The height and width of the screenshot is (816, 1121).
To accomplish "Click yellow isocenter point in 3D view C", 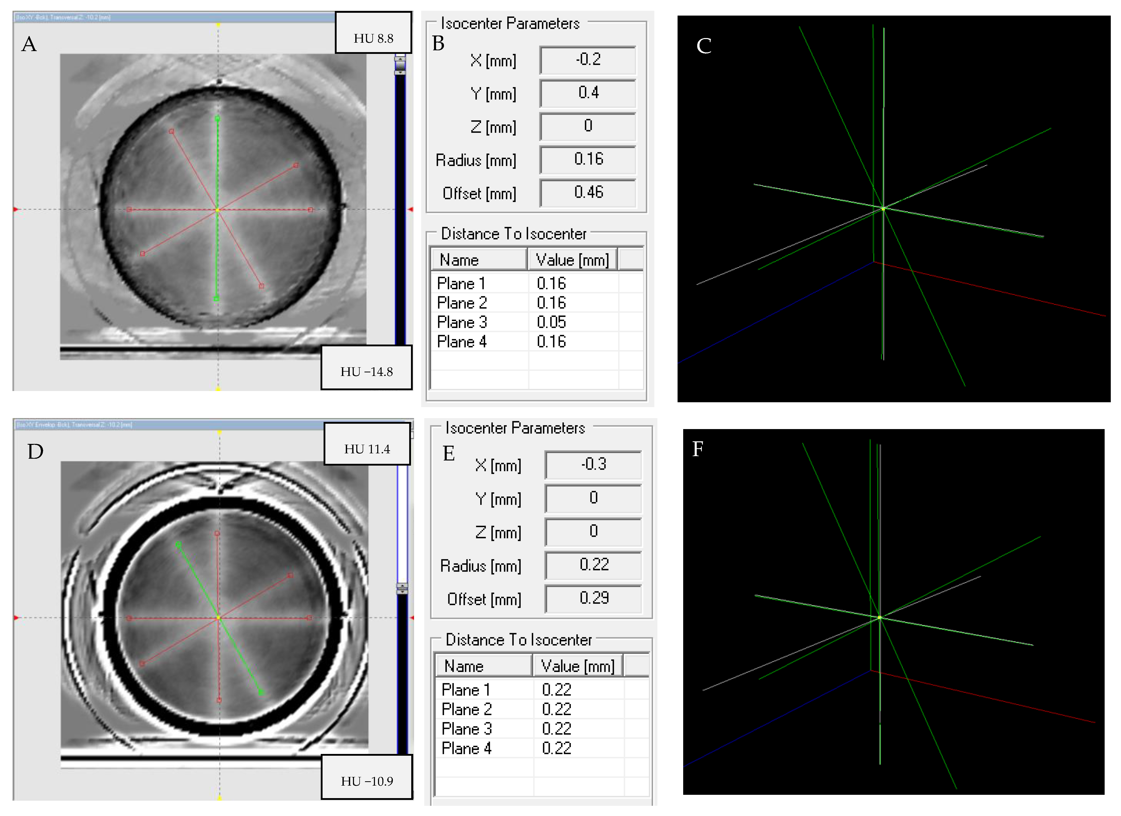I will coord(883,209).
